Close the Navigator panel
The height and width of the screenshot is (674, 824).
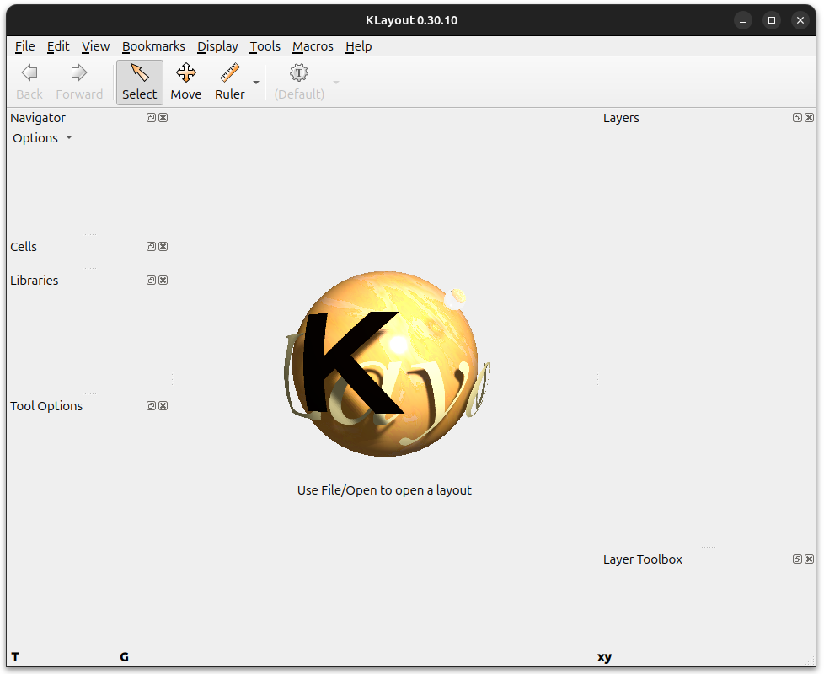tap(163, 118)
